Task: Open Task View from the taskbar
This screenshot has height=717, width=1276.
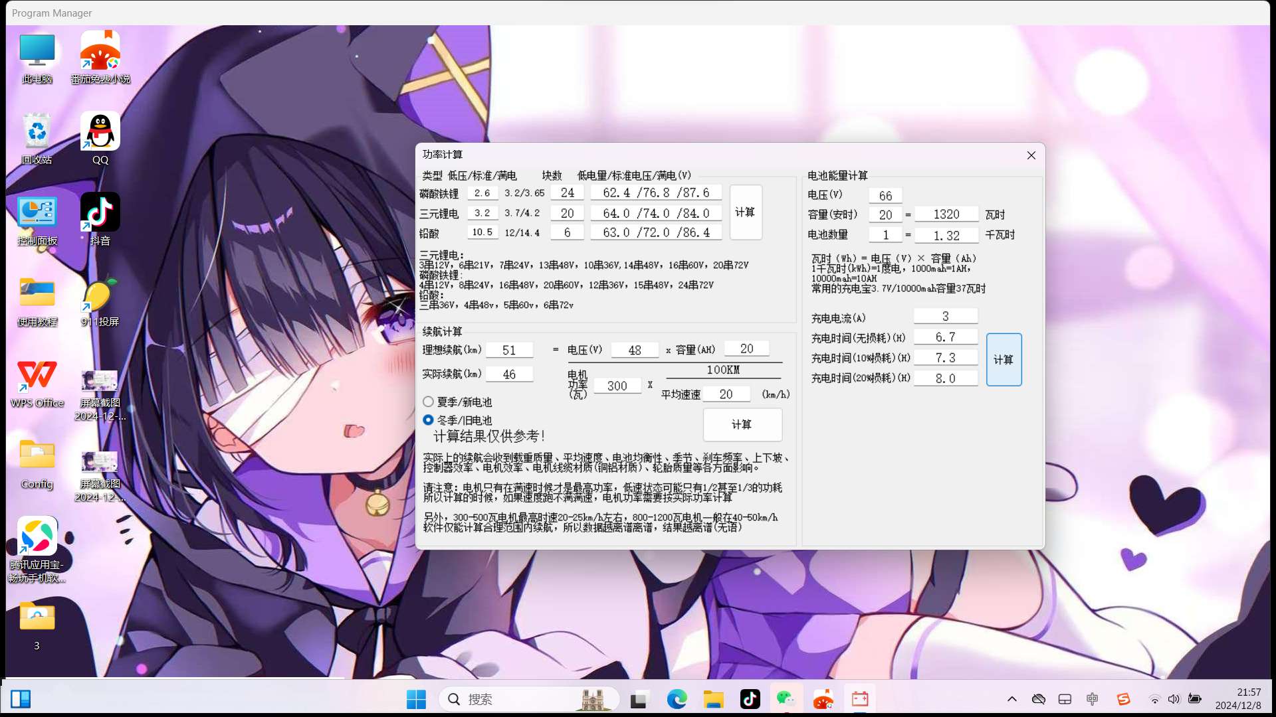Action: (639, 699)
